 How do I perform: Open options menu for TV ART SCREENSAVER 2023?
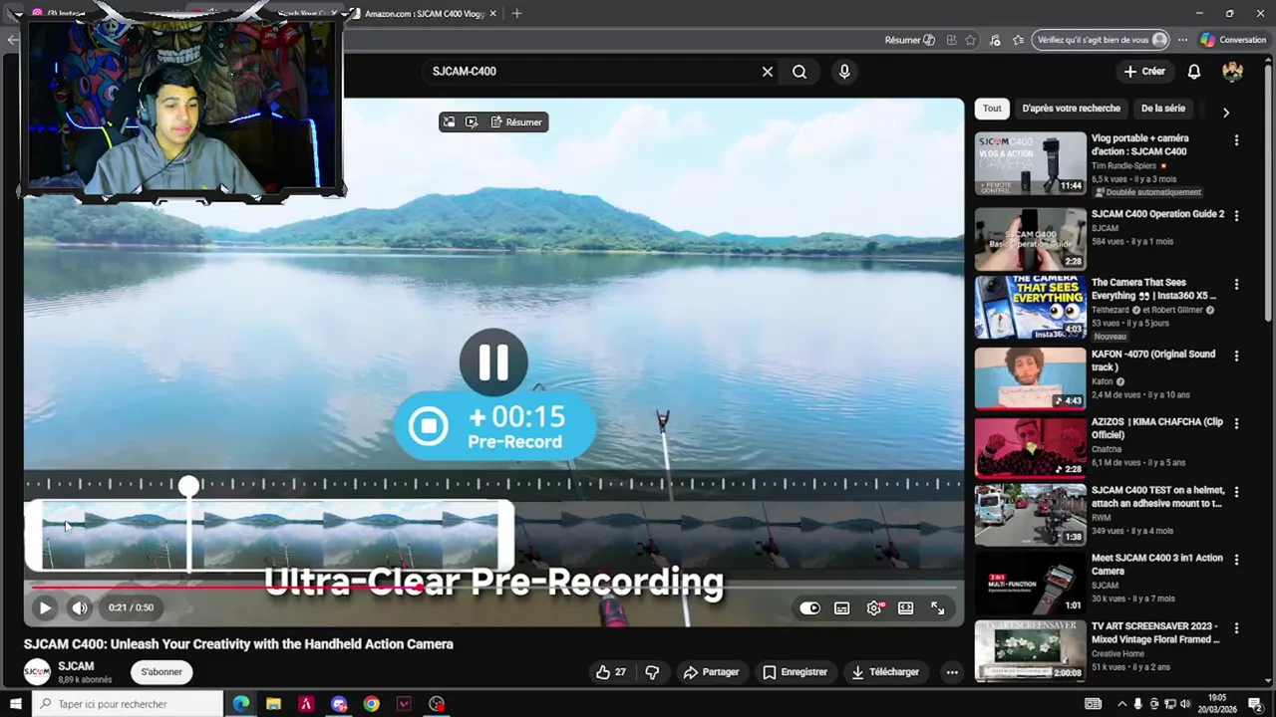pos(1236,628)
